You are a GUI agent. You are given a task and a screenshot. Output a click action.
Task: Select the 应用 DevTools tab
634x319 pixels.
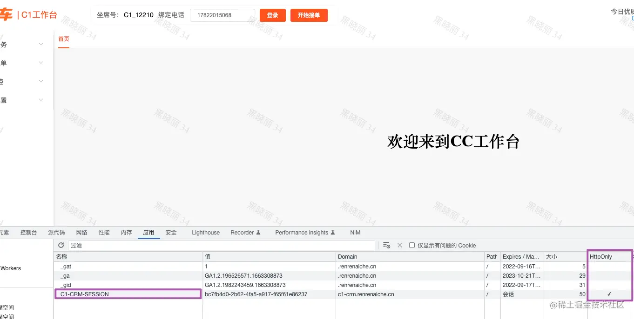(x=148, y=233)
